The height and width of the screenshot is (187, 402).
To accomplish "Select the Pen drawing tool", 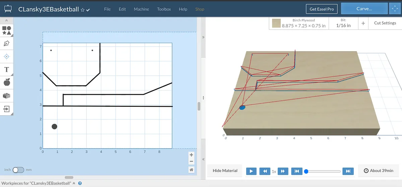I will click(x=7, y=43).
